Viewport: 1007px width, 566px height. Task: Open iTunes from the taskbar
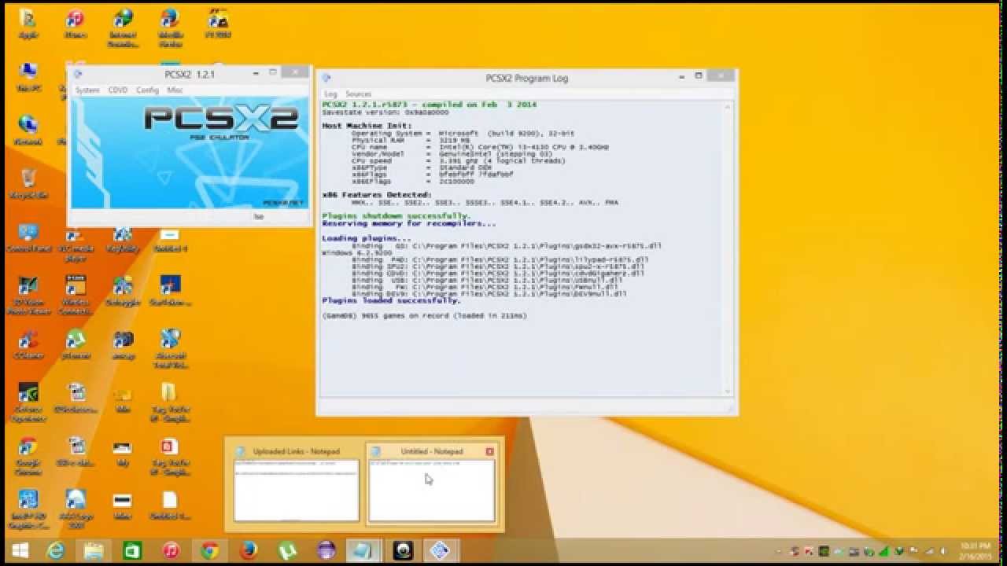click(171, 550)
